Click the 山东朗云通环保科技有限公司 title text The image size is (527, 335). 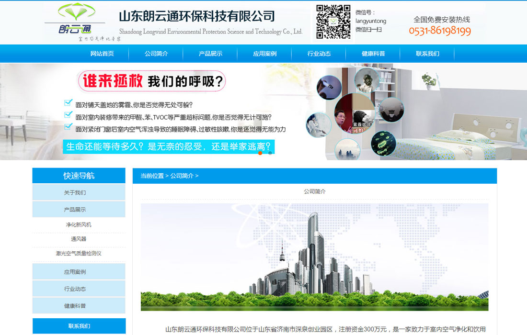point(197,16)
